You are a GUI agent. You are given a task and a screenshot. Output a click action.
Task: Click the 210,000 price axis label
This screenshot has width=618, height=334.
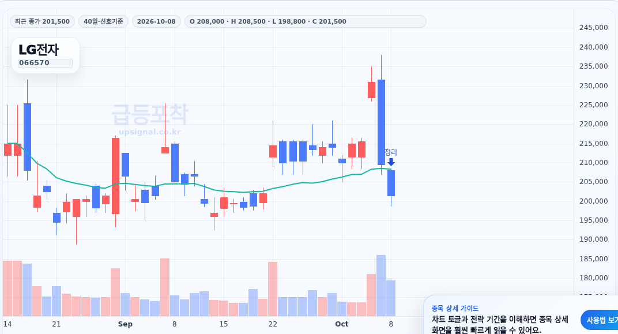594,163
